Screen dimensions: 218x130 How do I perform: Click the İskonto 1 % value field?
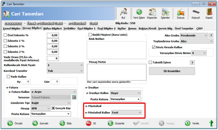click(x=53, y=41)
